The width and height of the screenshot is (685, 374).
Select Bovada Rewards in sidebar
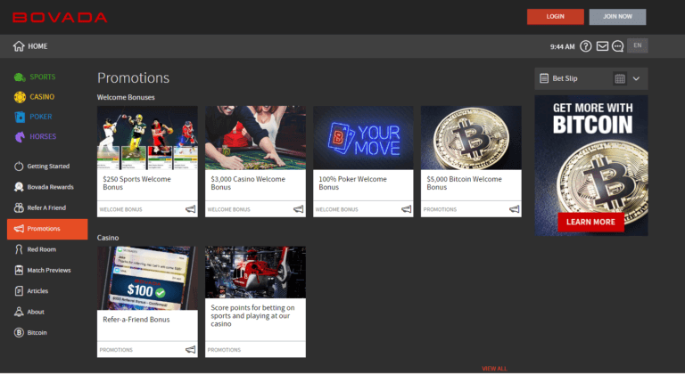[x=50, y=187]
